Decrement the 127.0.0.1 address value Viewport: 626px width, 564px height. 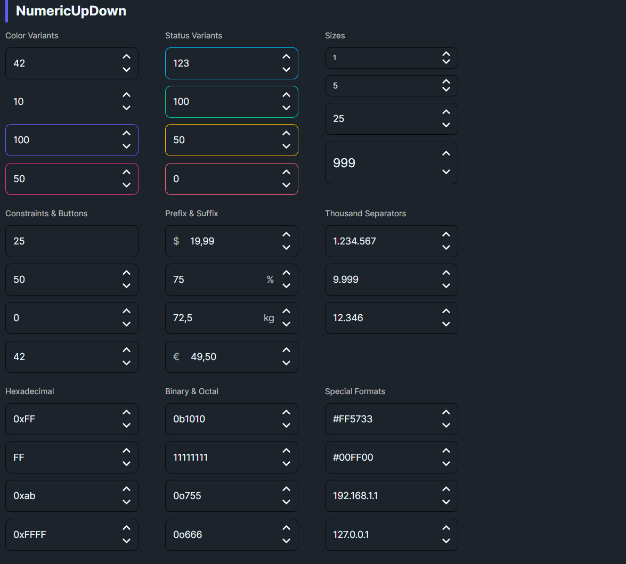pyautogui.click(x=446, y=541)
